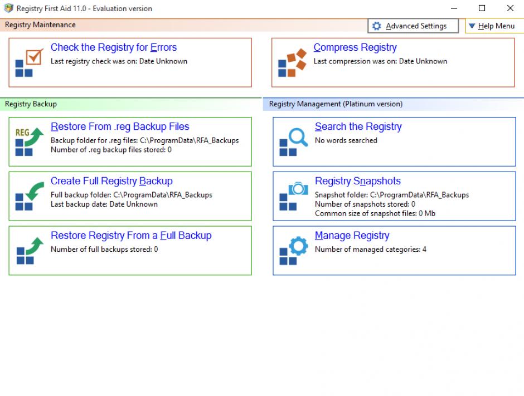The width and height of the screenshot is (524, 396).
Task: Click the Manage Registry gear icon
Action: click(x=293, y=251)
